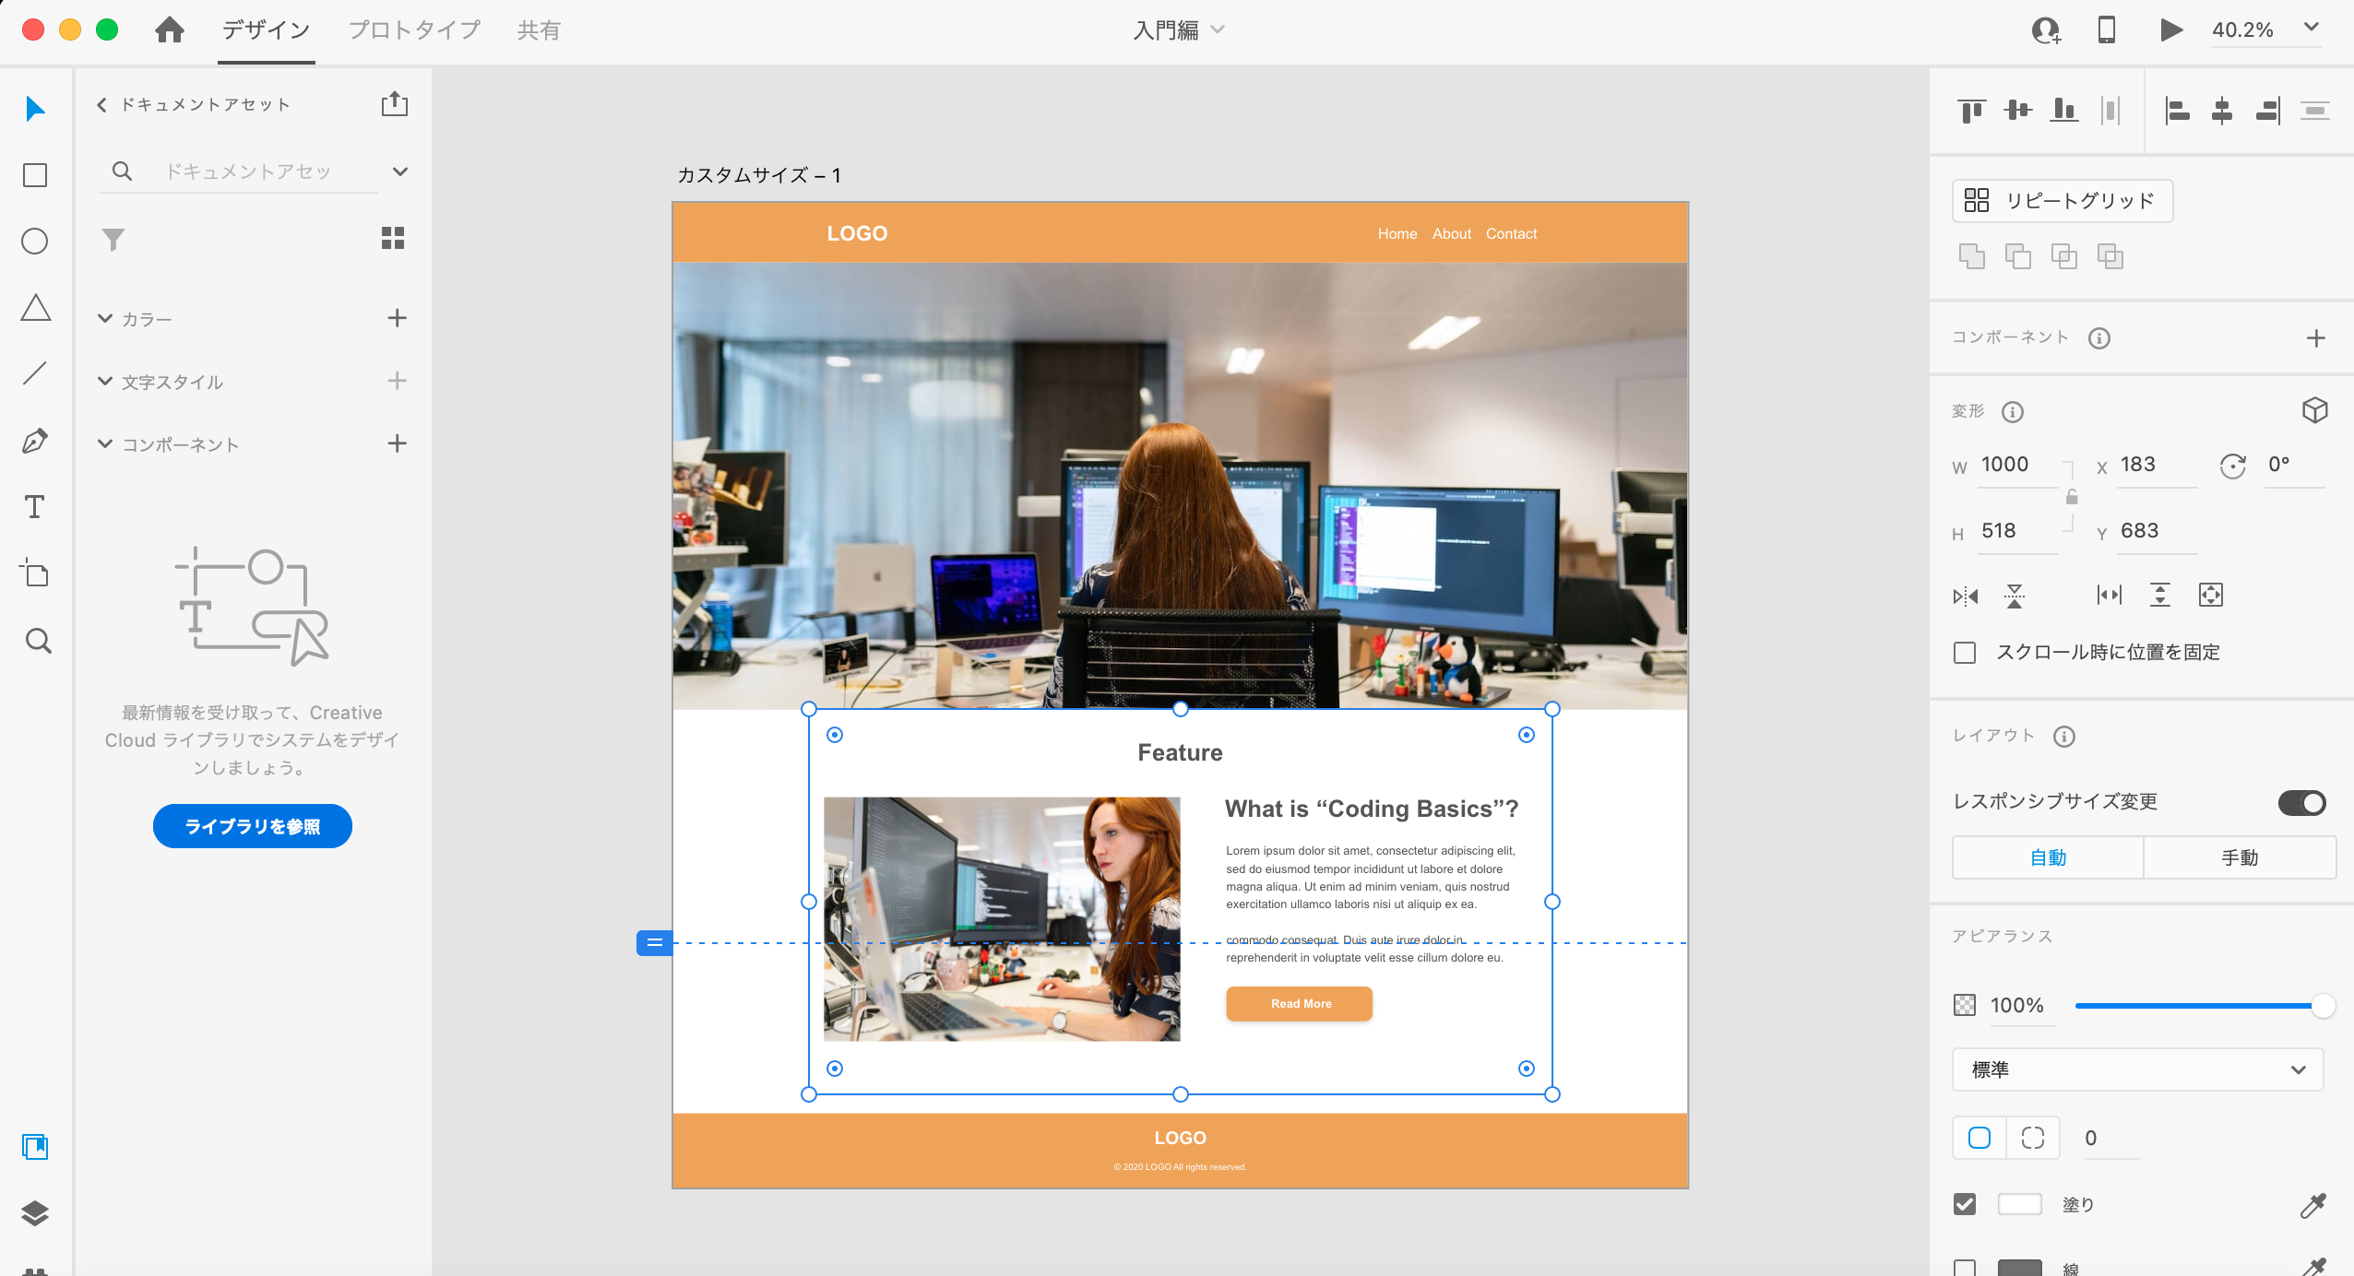This screenshot has width=2354, height=1276.
Task: Click the ライブラリを参照 button
Action: [252, 826]
